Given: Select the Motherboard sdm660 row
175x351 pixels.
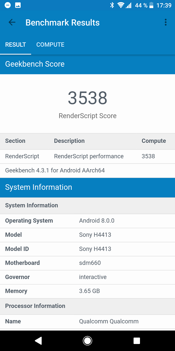Looking at the screenshot, I should tap(87, 263).
